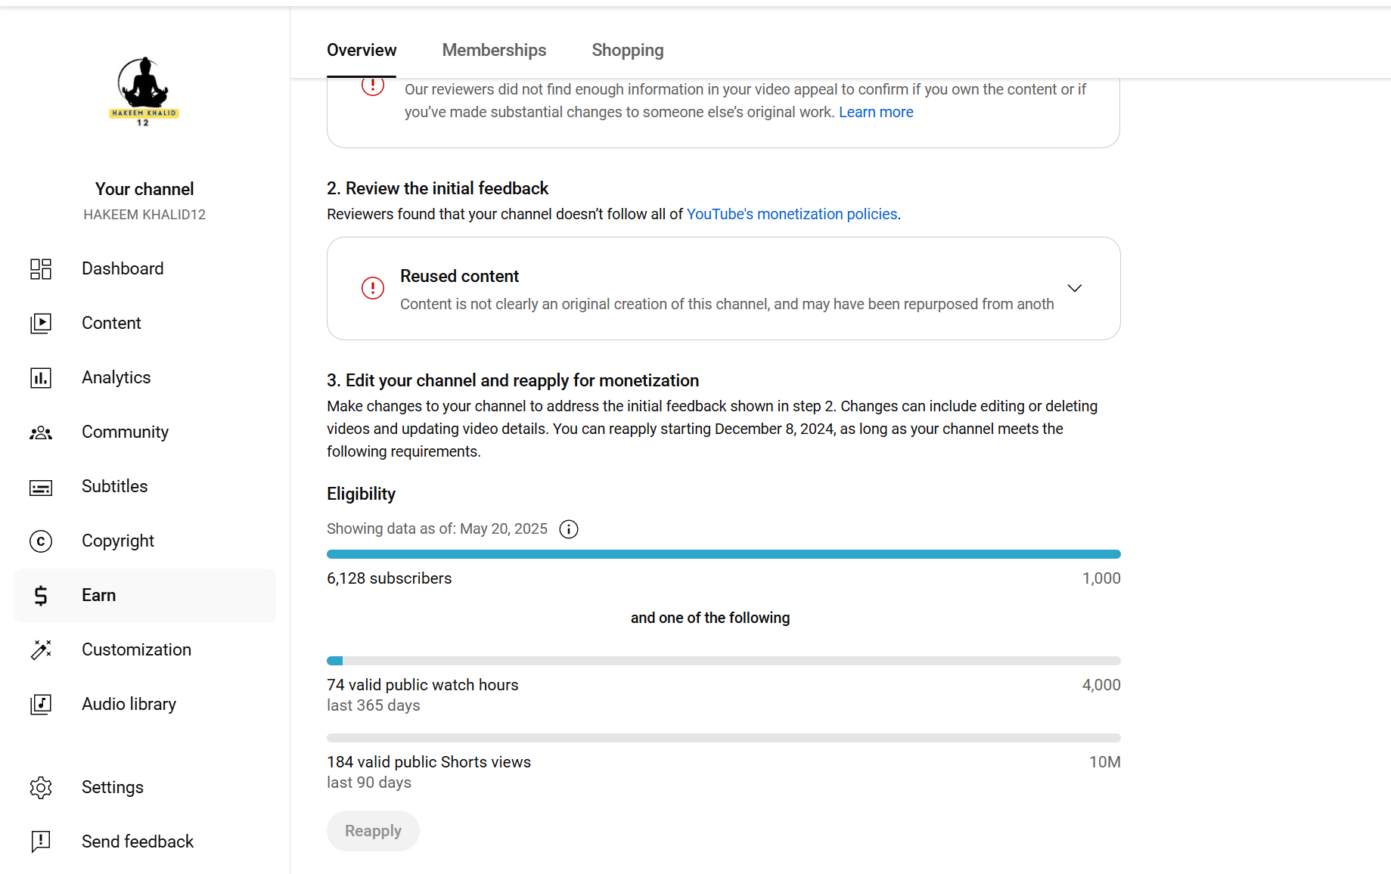
Task: Click the Content video library icon
Action: coord(41,323)
